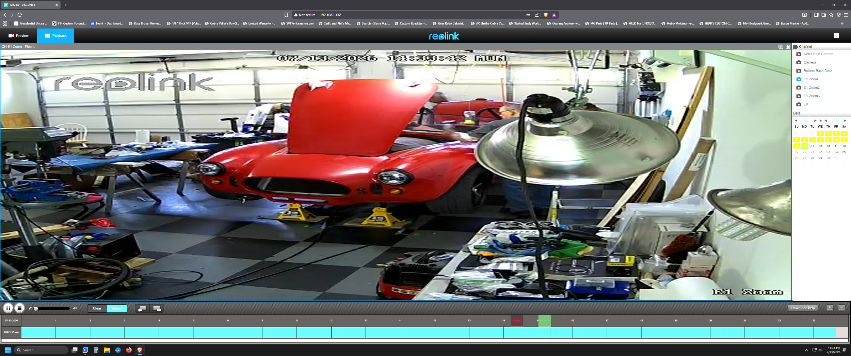
Task: Go to next year in calendar
Action: (845, 120)
